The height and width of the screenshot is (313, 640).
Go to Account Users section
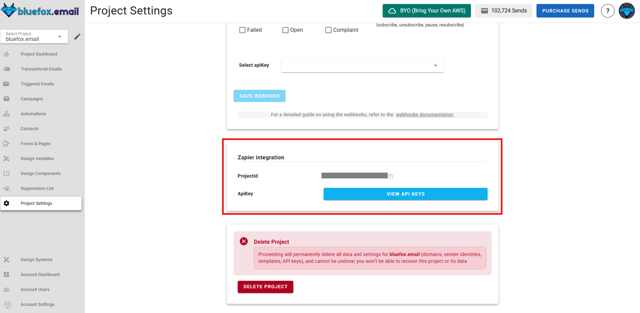pos(35,289)
